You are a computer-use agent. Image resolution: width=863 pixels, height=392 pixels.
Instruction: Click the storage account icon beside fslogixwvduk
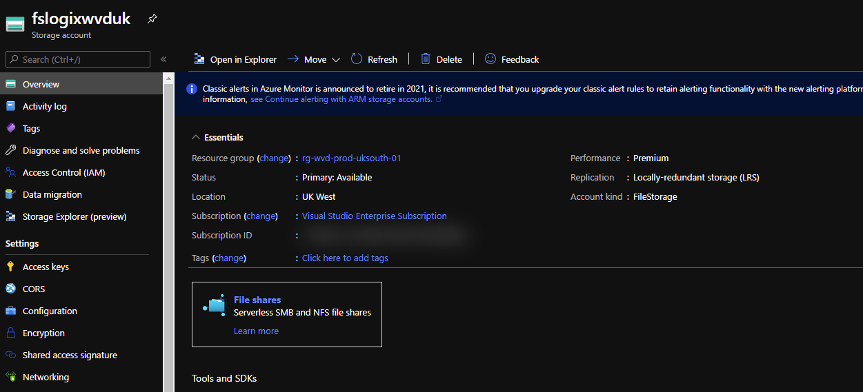[x=15, y=25]
